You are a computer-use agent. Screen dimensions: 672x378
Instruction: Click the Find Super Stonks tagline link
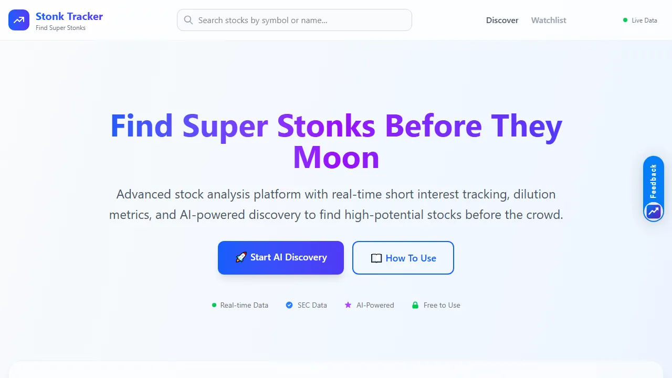pos(60,27)
